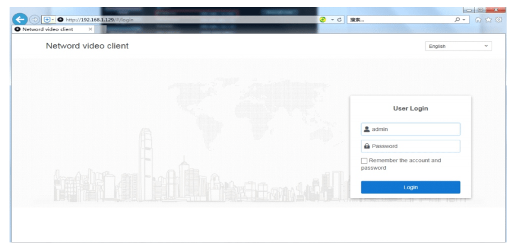Click the user icon in username field
515x249 pixels.
(x=366, y=129)
